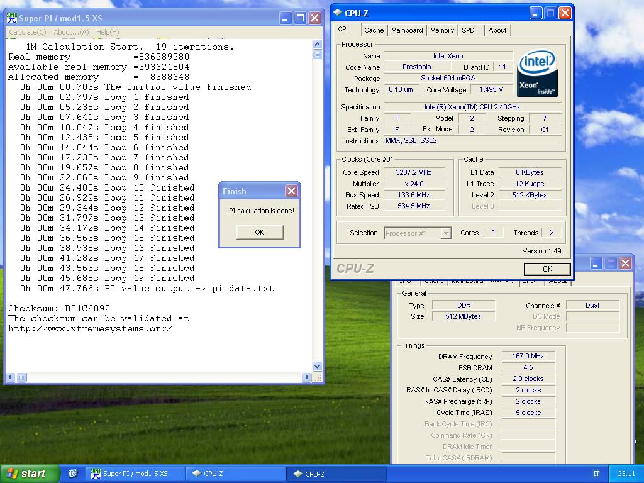Click the IT language indicator in the tray
This screenshot has height=483, width=644.
[596, 474]
